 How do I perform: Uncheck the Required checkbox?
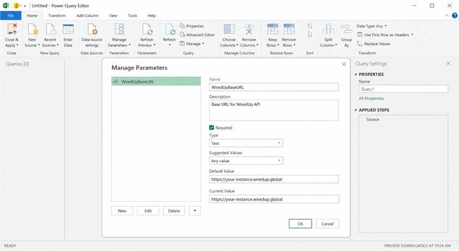[212, 128]
